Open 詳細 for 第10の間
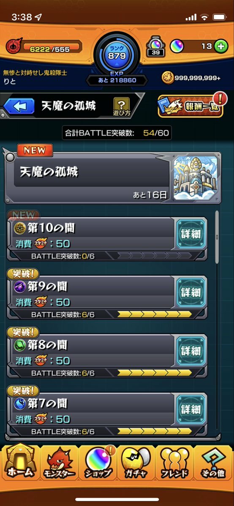The width and height of the screenshot is (234, 506). pyautogui.click(x=190, y=234)
